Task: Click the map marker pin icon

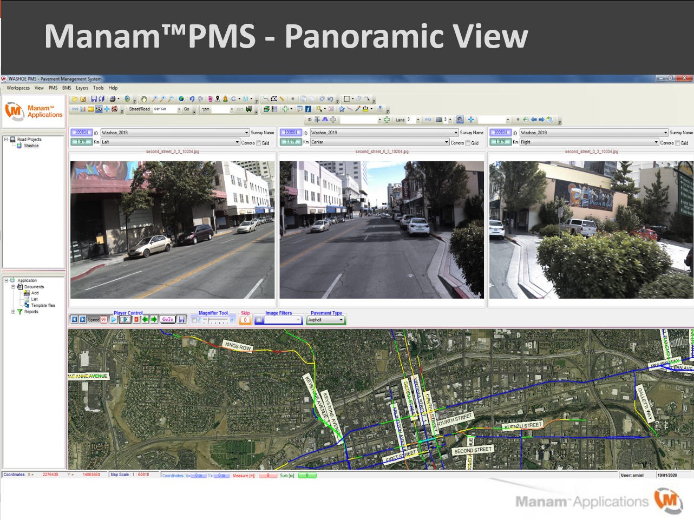Action: click(218, 99)
